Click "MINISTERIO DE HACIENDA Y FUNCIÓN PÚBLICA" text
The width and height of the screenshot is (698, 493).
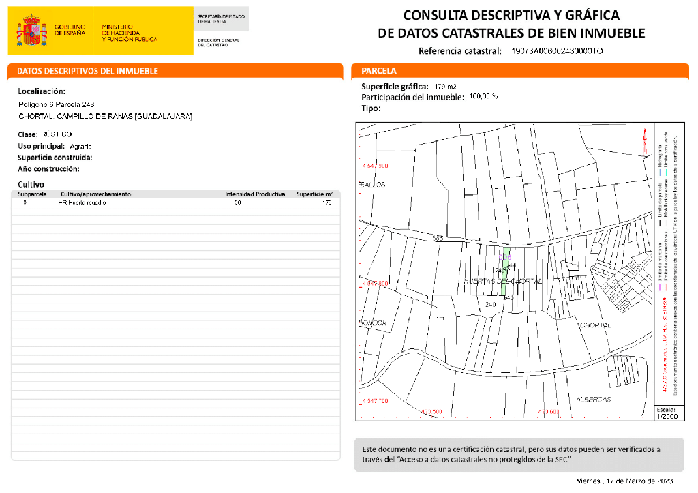pyautogui.click(x=130, y=33)
